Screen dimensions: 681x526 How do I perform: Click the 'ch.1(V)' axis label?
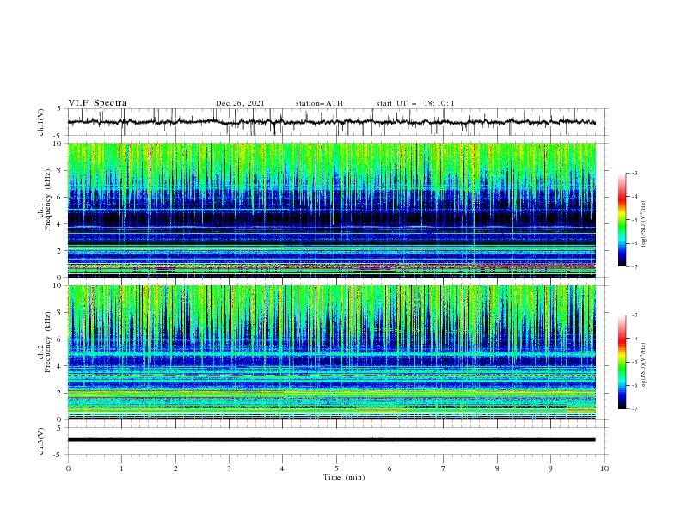[41, 122]
